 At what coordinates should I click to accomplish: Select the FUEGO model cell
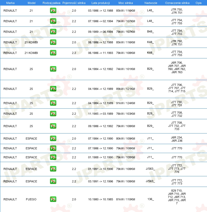pos(31,199)
